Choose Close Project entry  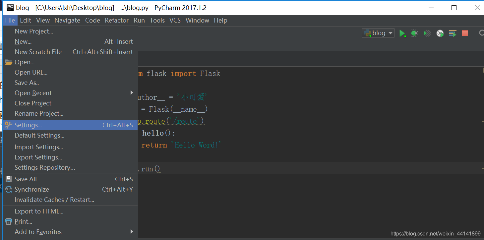(x=70, y=103)
